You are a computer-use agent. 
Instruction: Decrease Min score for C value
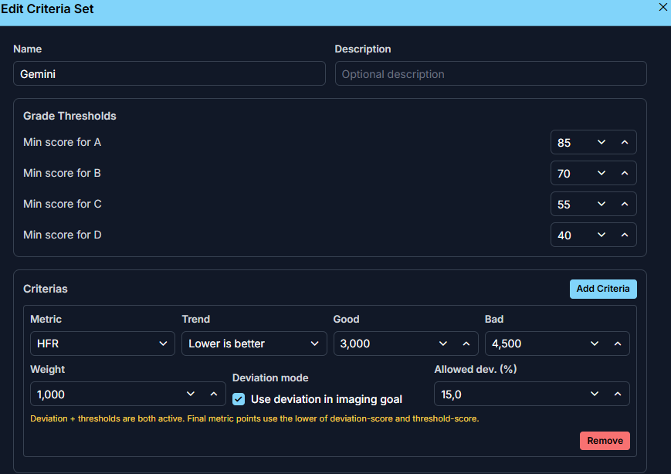tap(602, 205)
